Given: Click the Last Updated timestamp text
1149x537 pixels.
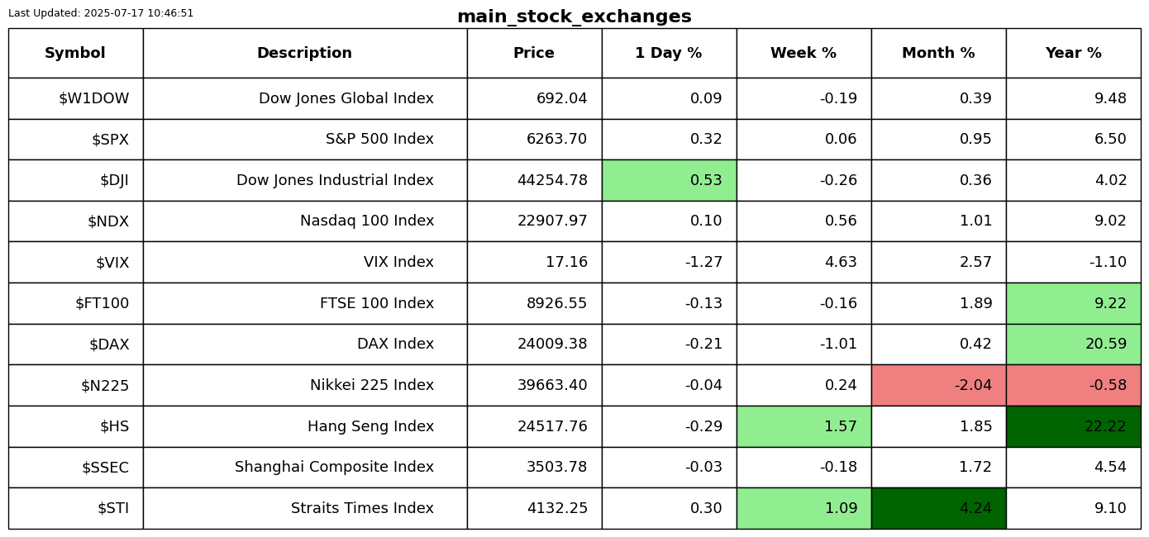Looking at the screenshot, I should point(101,13).
